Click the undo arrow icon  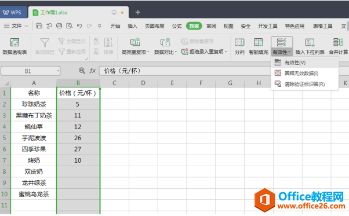(79, 26)
